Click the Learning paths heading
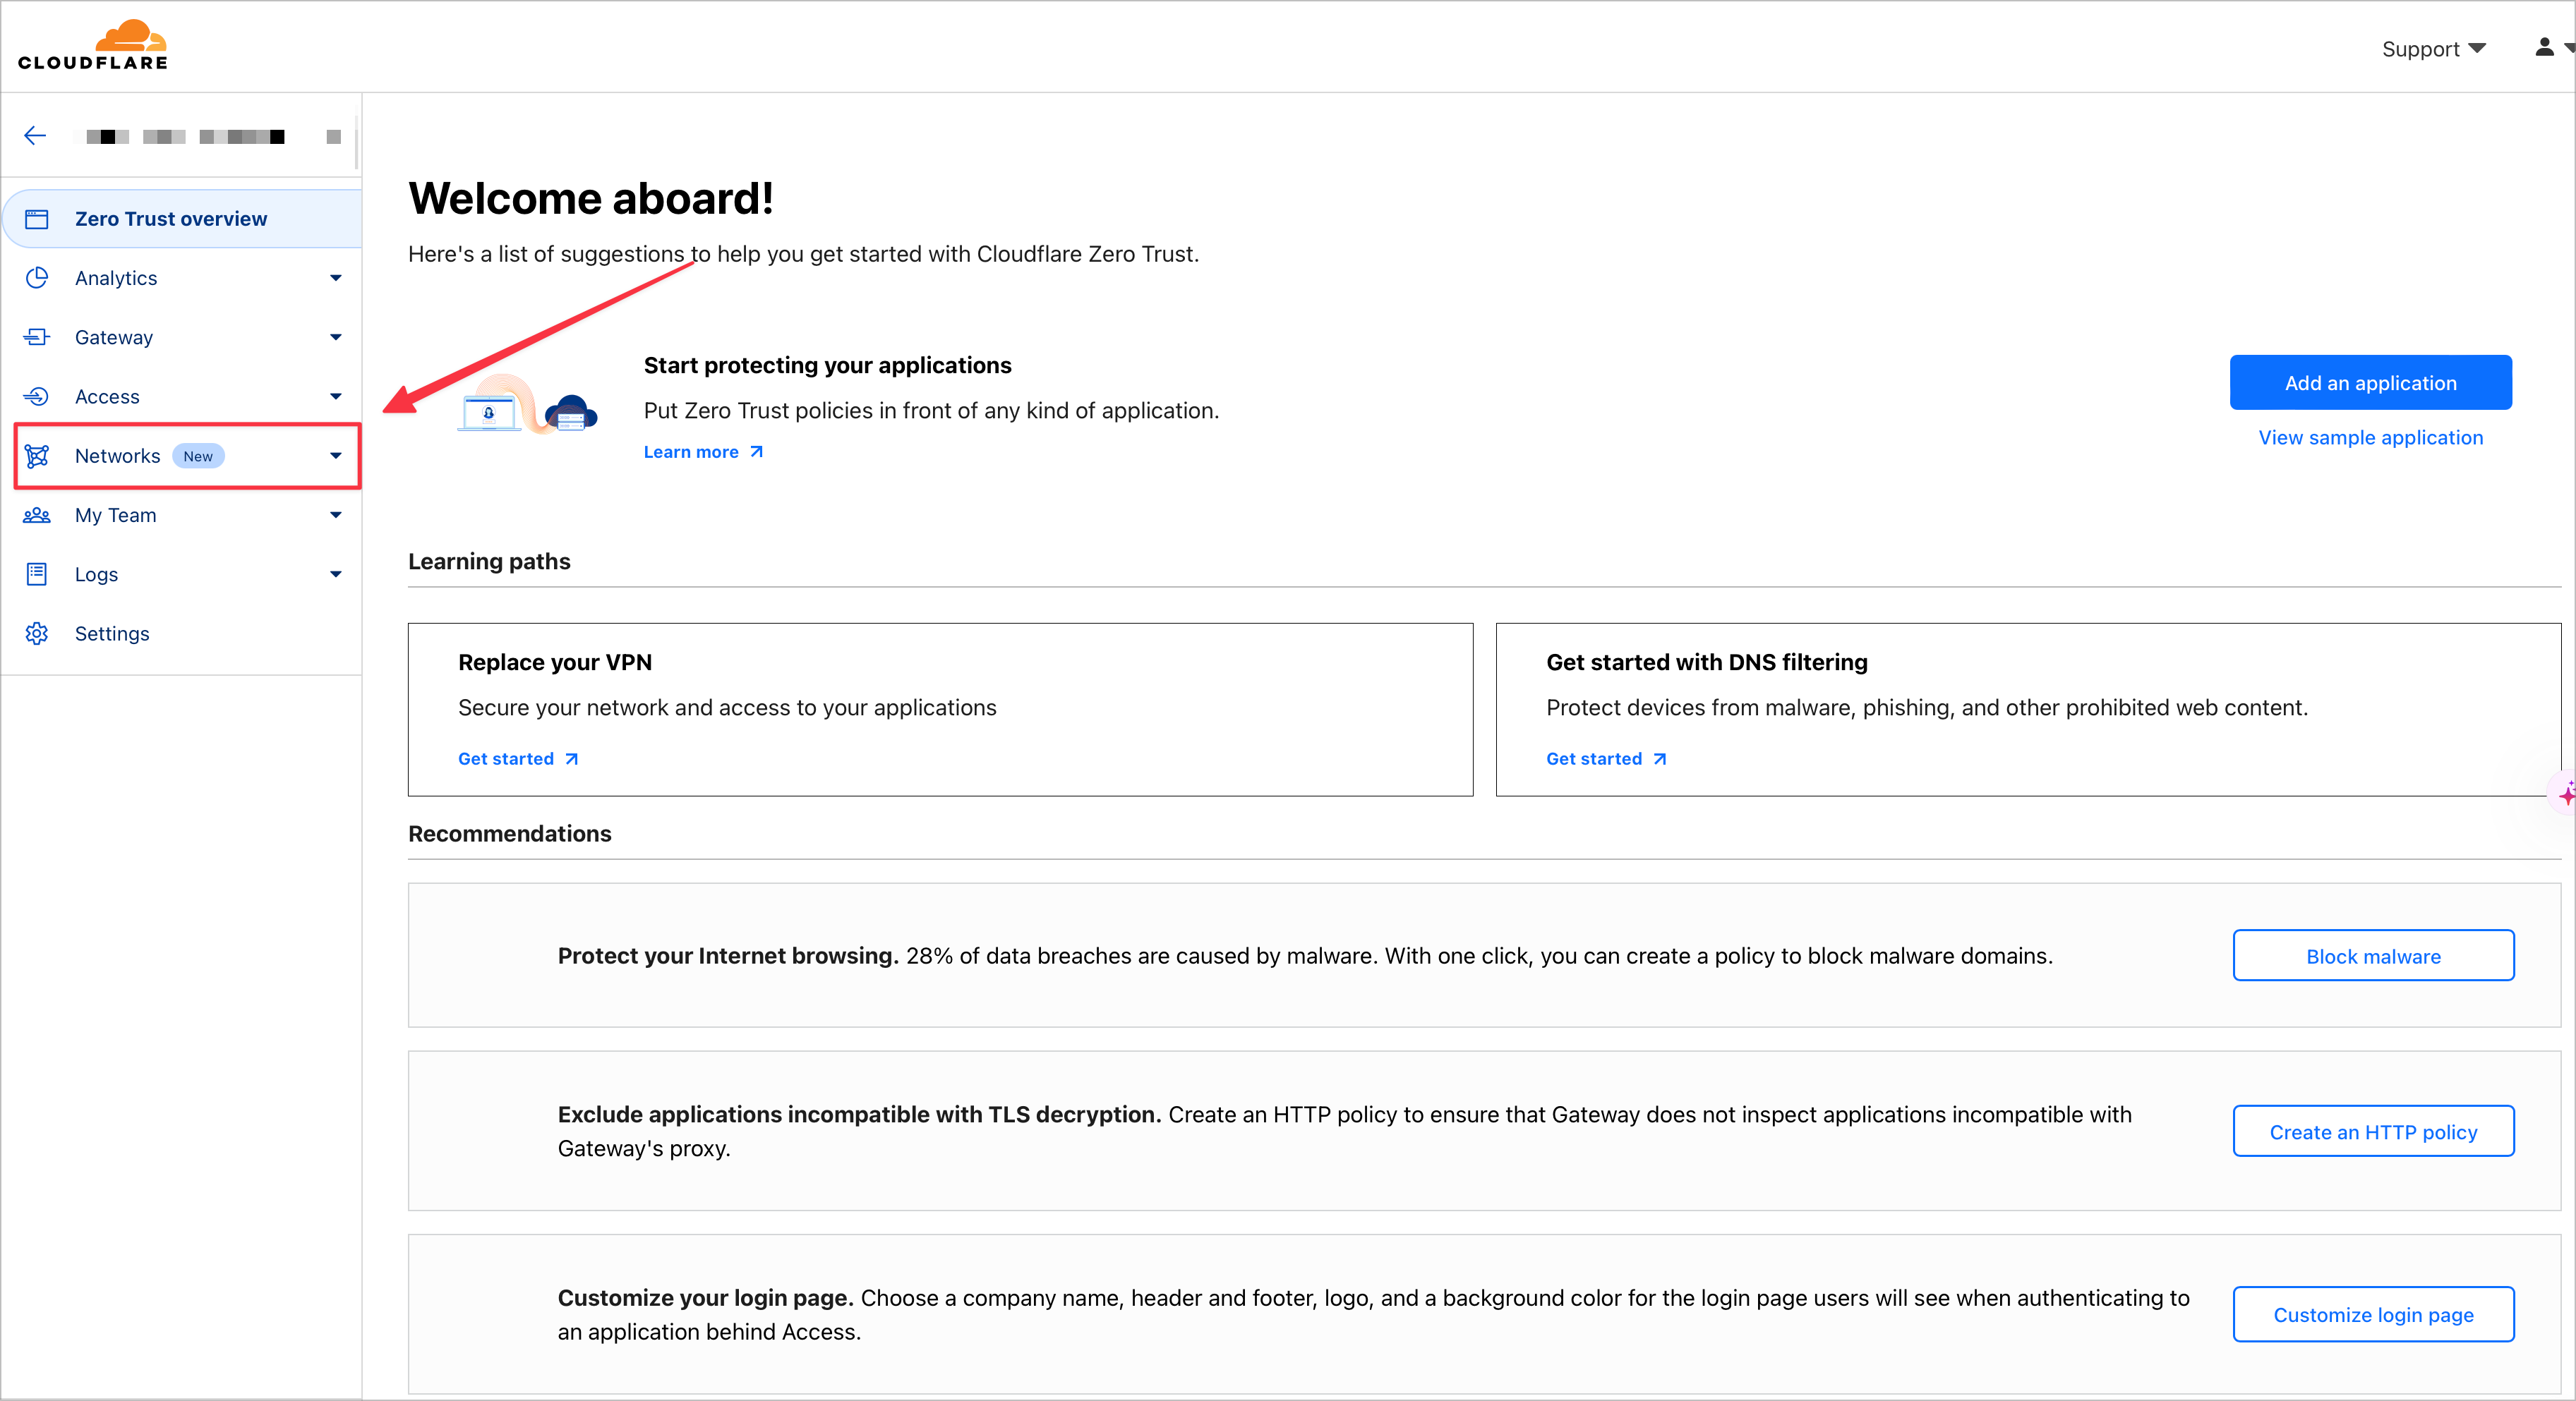The width and height of the screenshot is (2576, 1401). pos(489,562)
